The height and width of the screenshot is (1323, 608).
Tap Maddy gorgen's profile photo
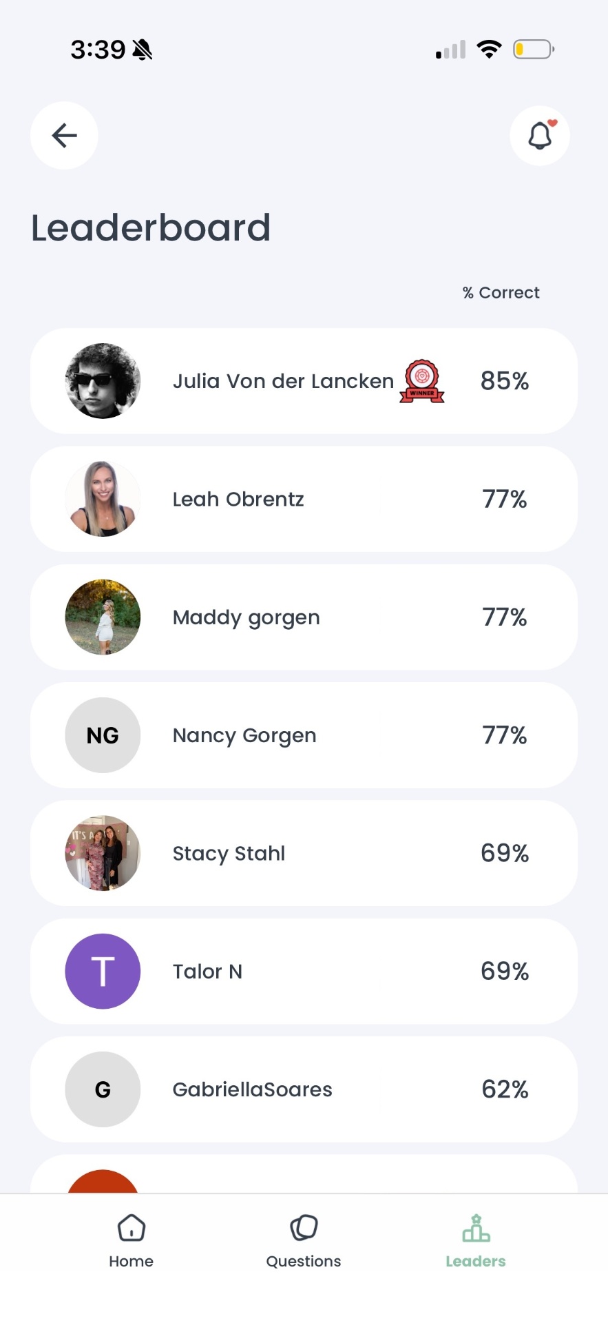click(103, 617)
